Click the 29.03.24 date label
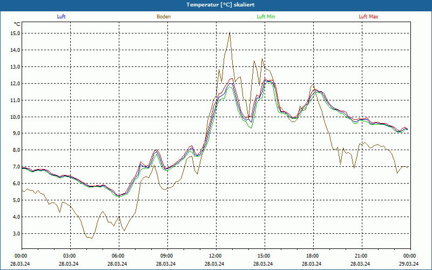The width and height of the screenshot is (432, 270). point(409,264)
